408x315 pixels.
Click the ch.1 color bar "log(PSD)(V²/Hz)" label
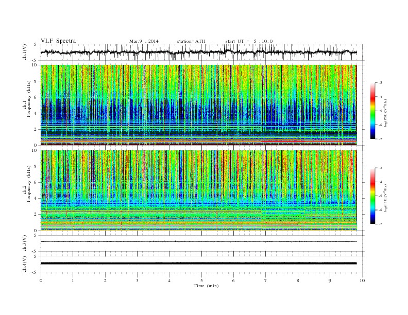click(385, 113)
